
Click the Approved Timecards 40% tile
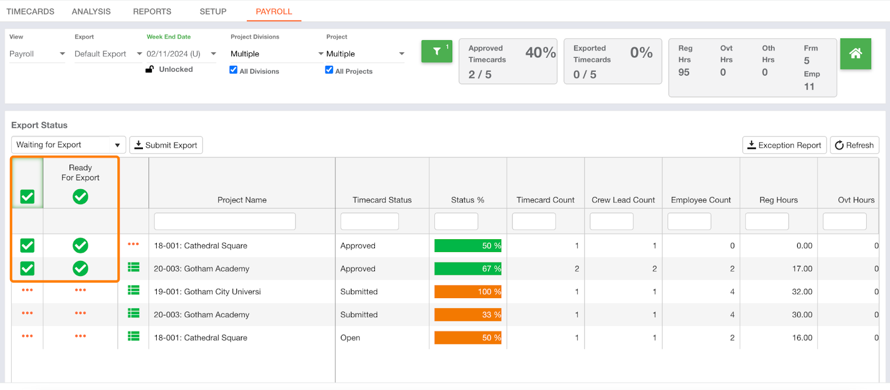508,61
